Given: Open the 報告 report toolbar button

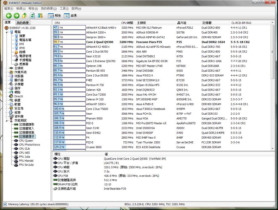Looking at the screenshot, I should (x=54, y=16).
